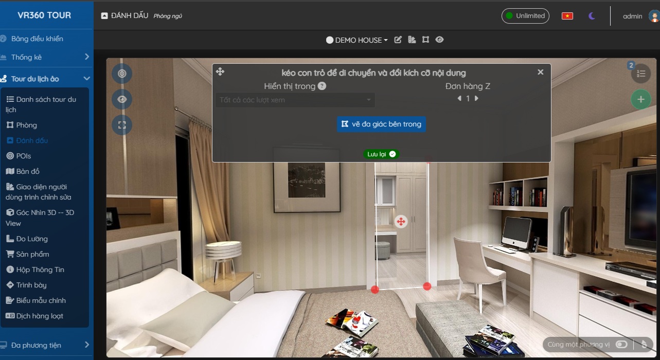Click the eye preview icon beside DEMO HOUSE
Screen dimensions: 660x360
439,40
